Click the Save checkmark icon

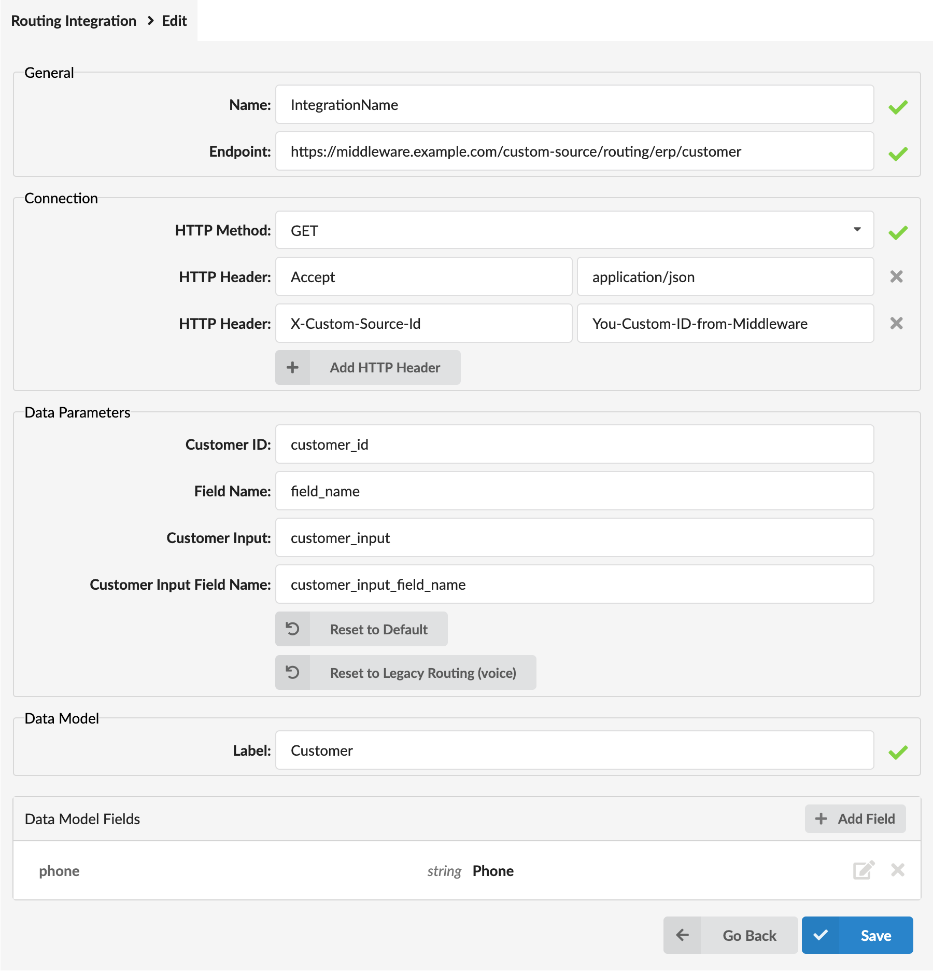tap(821, 935)
